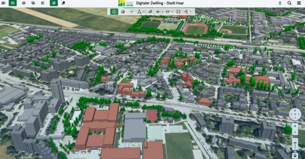Open the layers panel icon
The width and height of the screenshot is (305, 159).
[24, 3]
